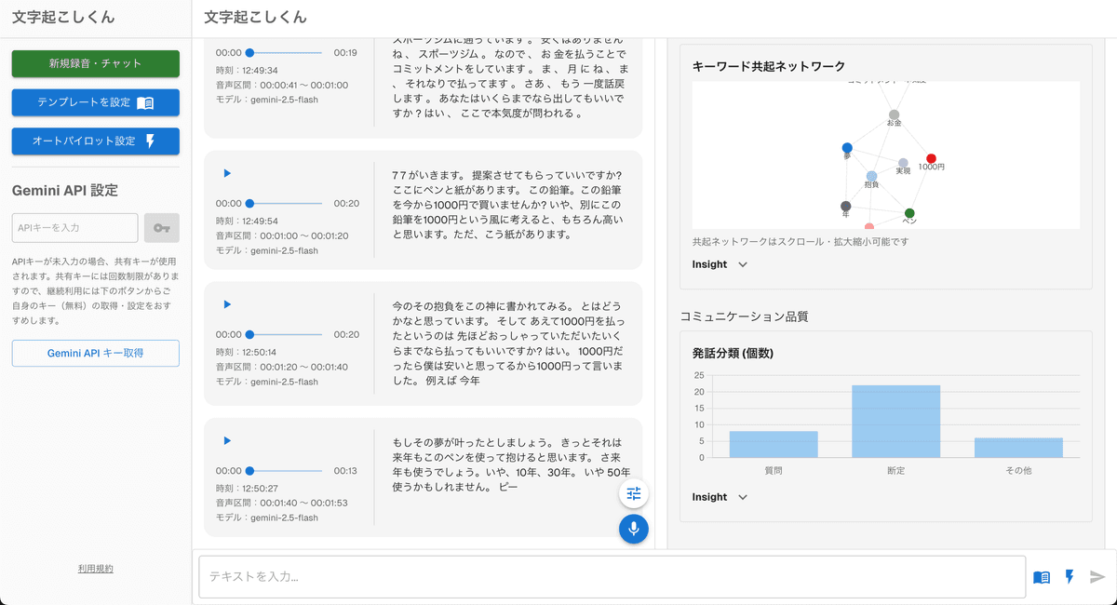
Task: Expand Insight under 発話分類 chart
Action: click(x=720, y=497)
